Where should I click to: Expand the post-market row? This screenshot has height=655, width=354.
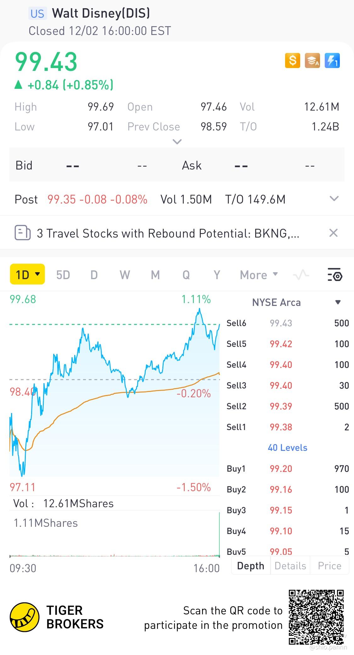[x=334, y=199]
